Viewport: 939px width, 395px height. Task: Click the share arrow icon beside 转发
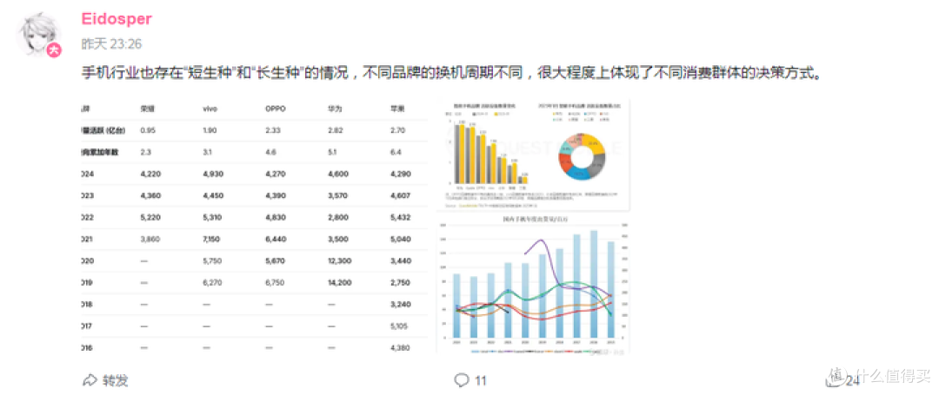tap(90, 380)
